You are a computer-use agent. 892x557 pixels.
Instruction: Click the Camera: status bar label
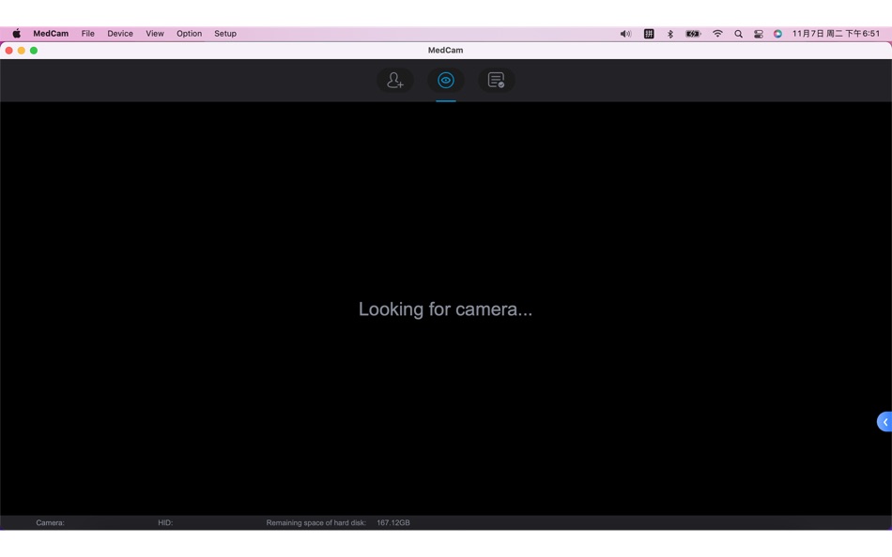[50, 522]
